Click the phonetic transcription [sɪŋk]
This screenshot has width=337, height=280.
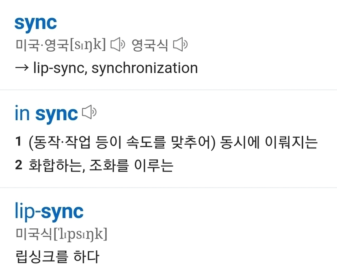pyautogui.click(x=88, y=46)
